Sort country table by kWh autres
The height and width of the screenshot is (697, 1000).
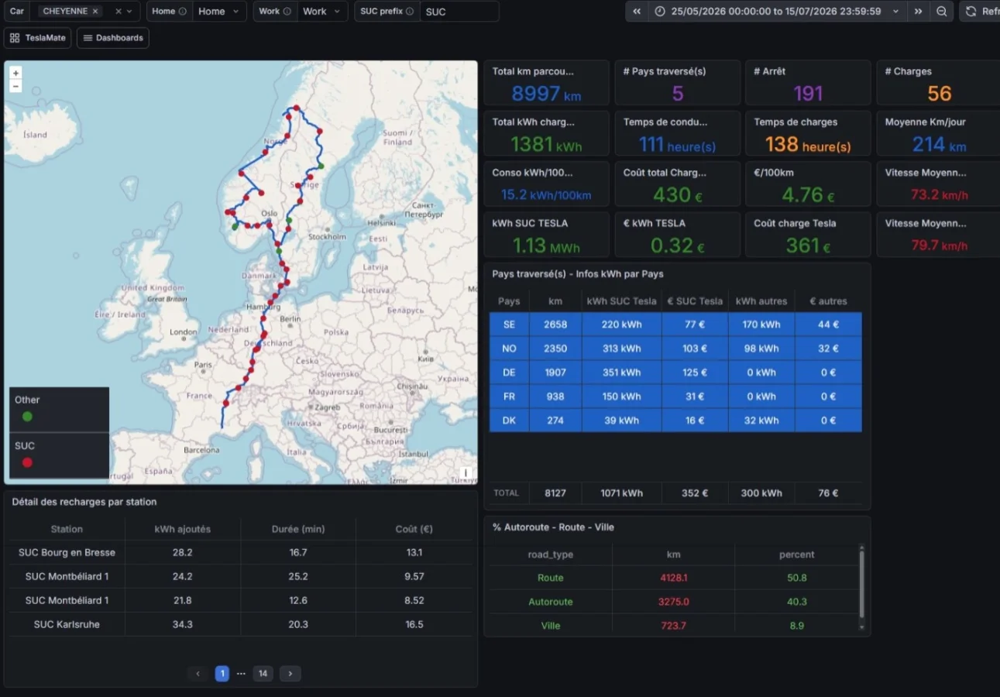[x=761, y=301]
